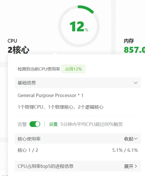Viewport: 145px width, 176px height.
Task: Click the 12% CPU usage gauge
Action: coord(79,26)
